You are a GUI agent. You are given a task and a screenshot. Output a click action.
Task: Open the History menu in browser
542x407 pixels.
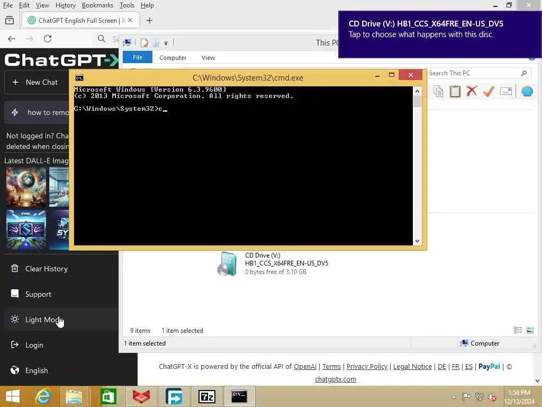click(x=65, y=5)
